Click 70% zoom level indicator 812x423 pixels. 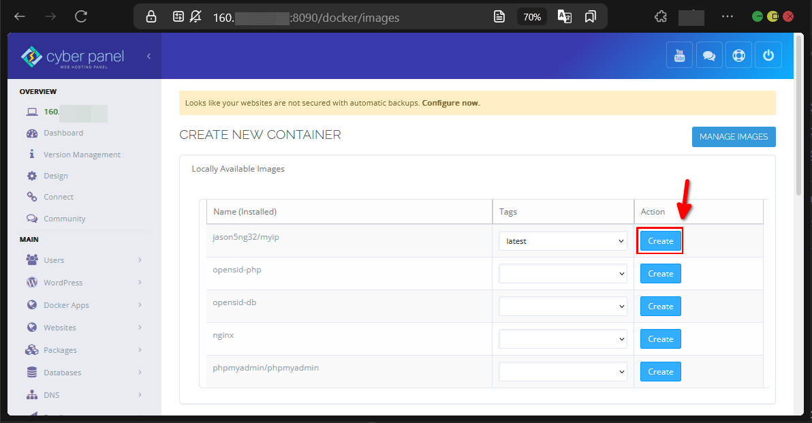click(532, 17)
